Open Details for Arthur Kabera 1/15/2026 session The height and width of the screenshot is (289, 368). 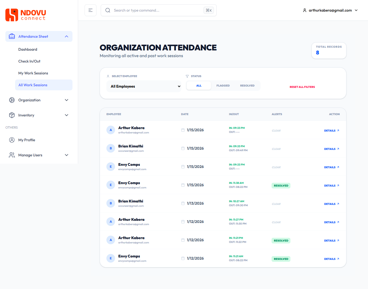331,130
